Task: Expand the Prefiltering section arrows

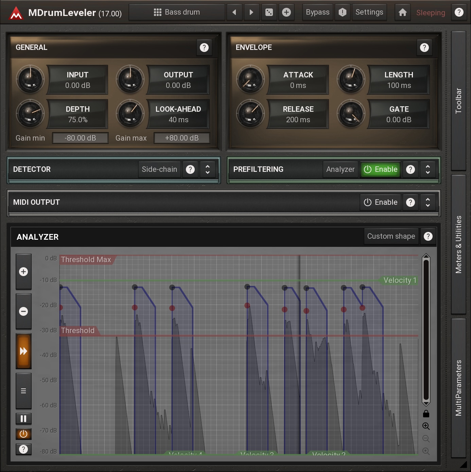Action: (428, 169)
